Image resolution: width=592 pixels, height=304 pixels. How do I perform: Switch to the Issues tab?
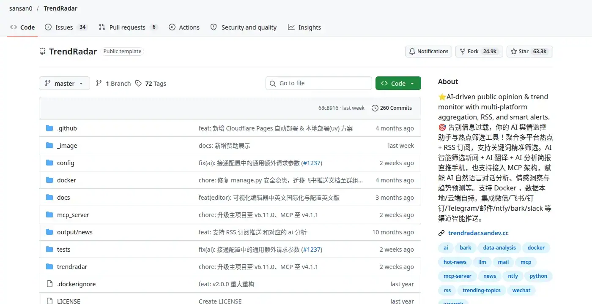(66, 27)
